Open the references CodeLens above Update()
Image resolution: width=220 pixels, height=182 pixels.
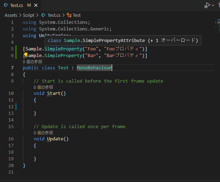43,133
